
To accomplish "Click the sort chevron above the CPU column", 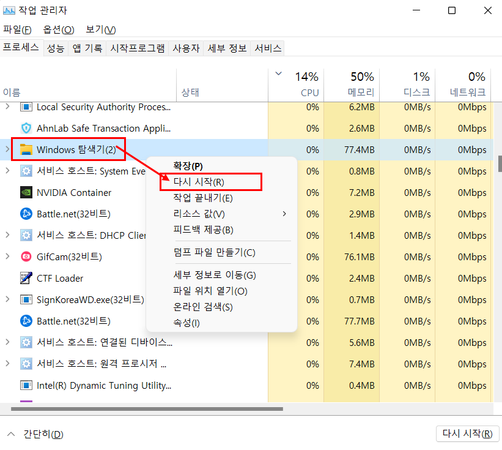I will tap(279, 73).
